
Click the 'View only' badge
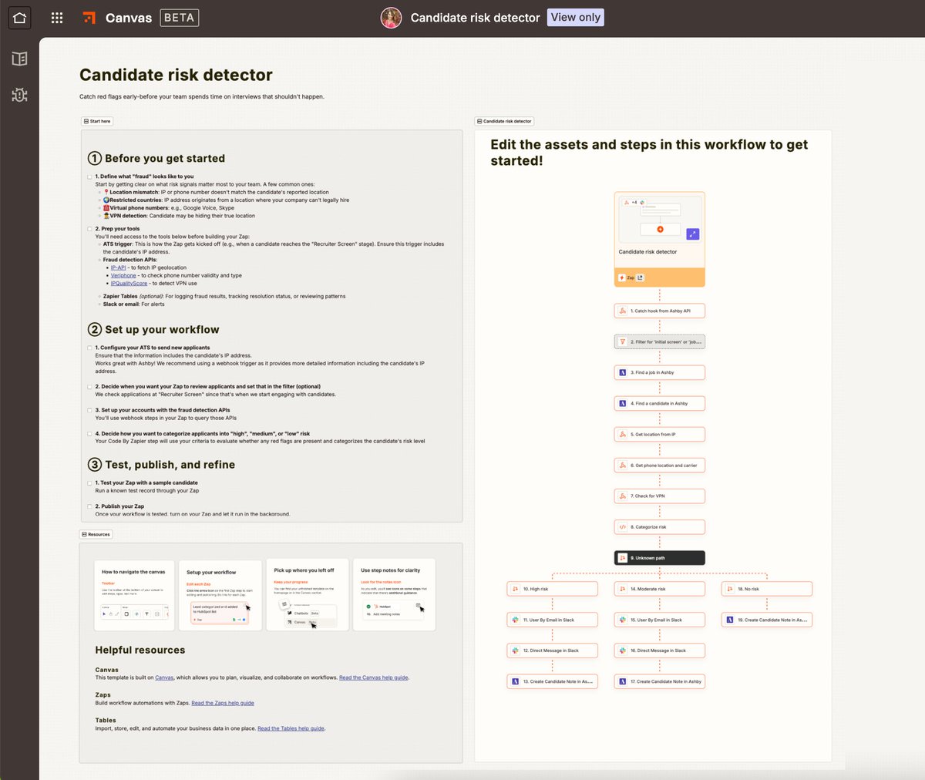coord(576,18)
